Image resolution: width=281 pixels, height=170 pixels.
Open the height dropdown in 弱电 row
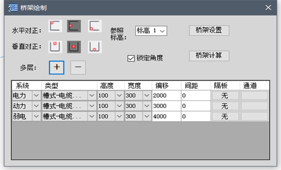pyautogui.click(x=119, y=116)
